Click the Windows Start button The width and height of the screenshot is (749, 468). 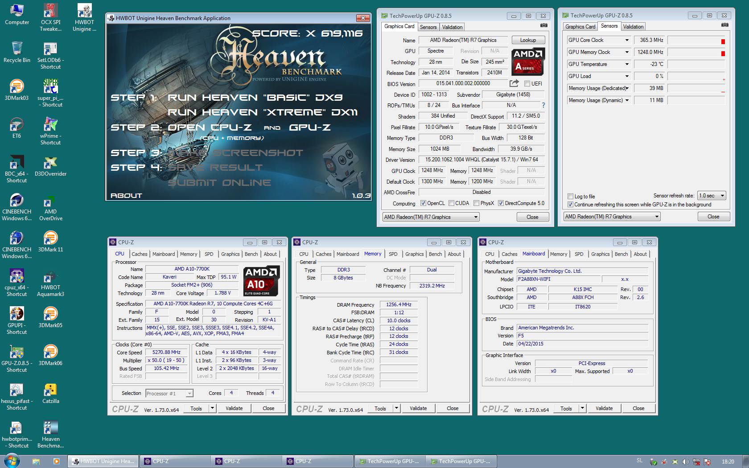(12, 461)
